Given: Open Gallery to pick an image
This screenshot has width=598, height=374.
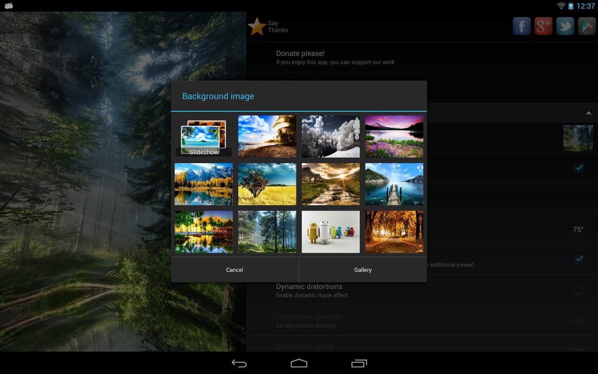Looking at the screenshot, I should click(363, 270).
